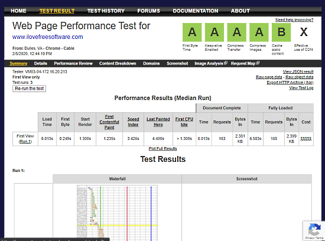The width and height of the screenshot is (325, 241).
Task: Click the Fully Loaded header cell
Action: click(281, 108)
